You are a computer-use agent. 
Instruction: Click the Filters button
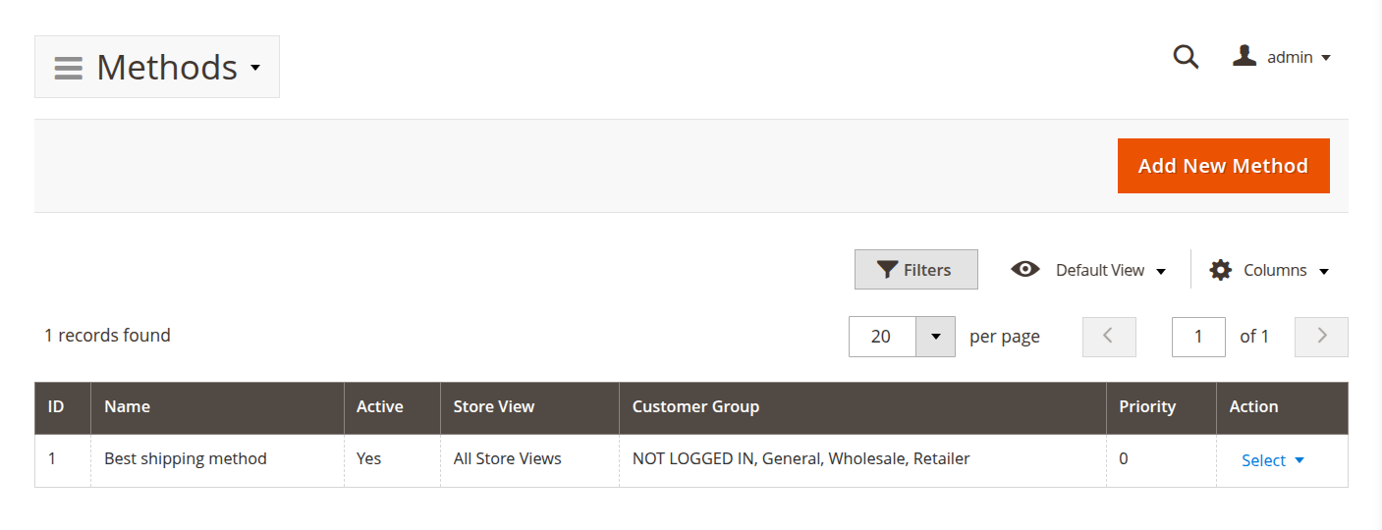point(915,270)
